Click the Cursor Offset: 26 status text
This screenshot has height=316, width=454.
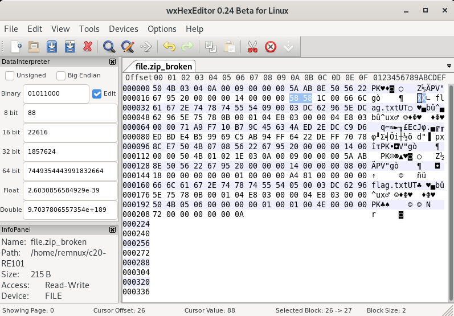coord(119,310)
